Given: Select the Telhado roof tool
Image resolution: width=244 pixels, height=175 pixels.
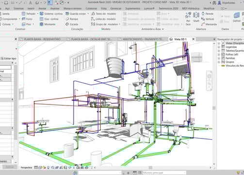Looking at the screenshot, I should tap(29, 14).
